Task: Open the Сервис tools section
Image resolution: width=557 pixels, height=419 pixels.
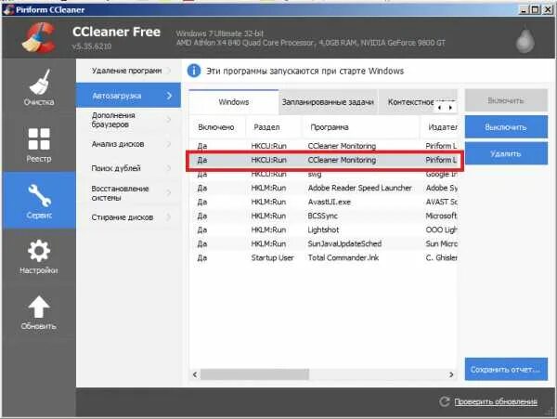Action: pos(39,201)
